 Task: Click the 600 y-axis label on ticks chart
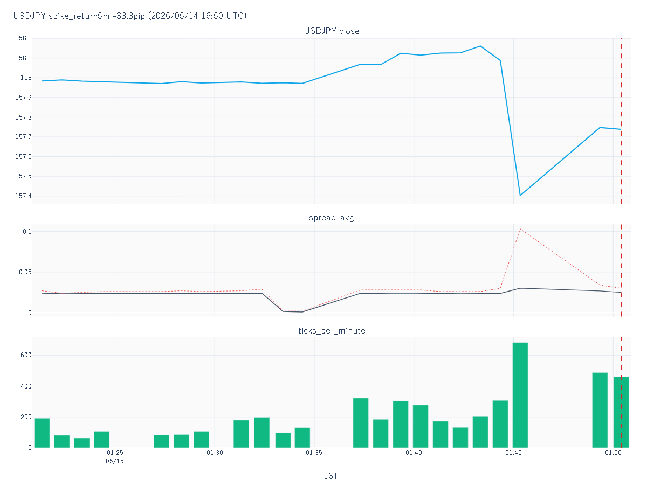(26, 355)
